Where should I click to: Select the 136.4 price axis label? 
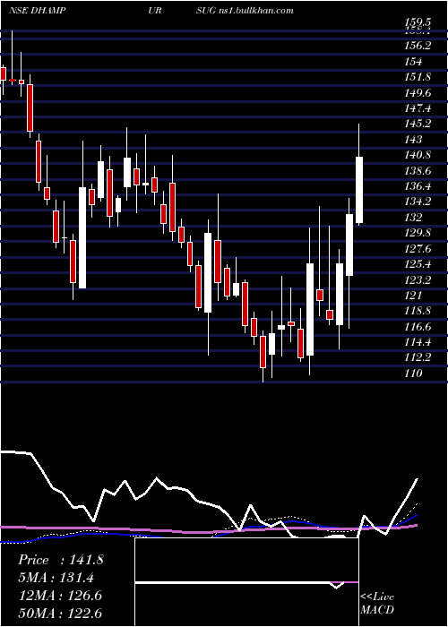(x=419, y=186)
